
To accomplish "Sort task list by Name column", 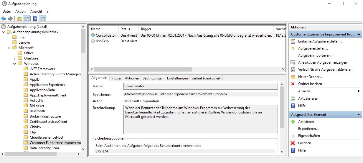I will click(x=104, y=29).
